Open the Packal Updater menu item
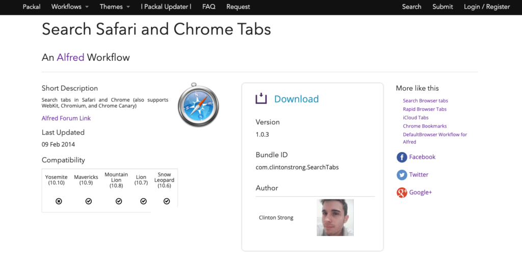Viewport: 522px width, 257px height. (x=166, y=7)
